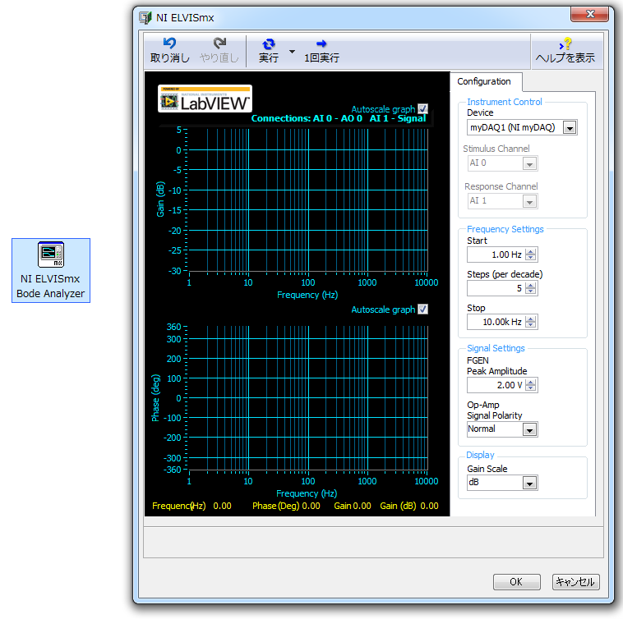Click the Start frequency field 1.00 Hz
This screenshot has width=623, height=619.
[496, 254]
